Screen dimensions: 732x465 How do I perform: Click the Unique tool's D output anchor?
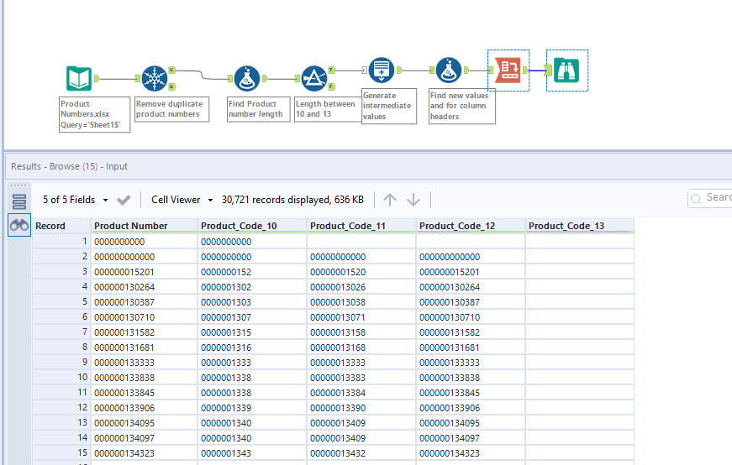171,86
